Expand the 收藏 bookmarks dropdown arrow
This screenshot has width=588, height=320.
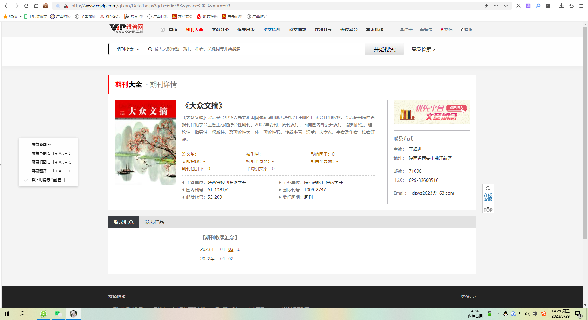pos(21,17)
